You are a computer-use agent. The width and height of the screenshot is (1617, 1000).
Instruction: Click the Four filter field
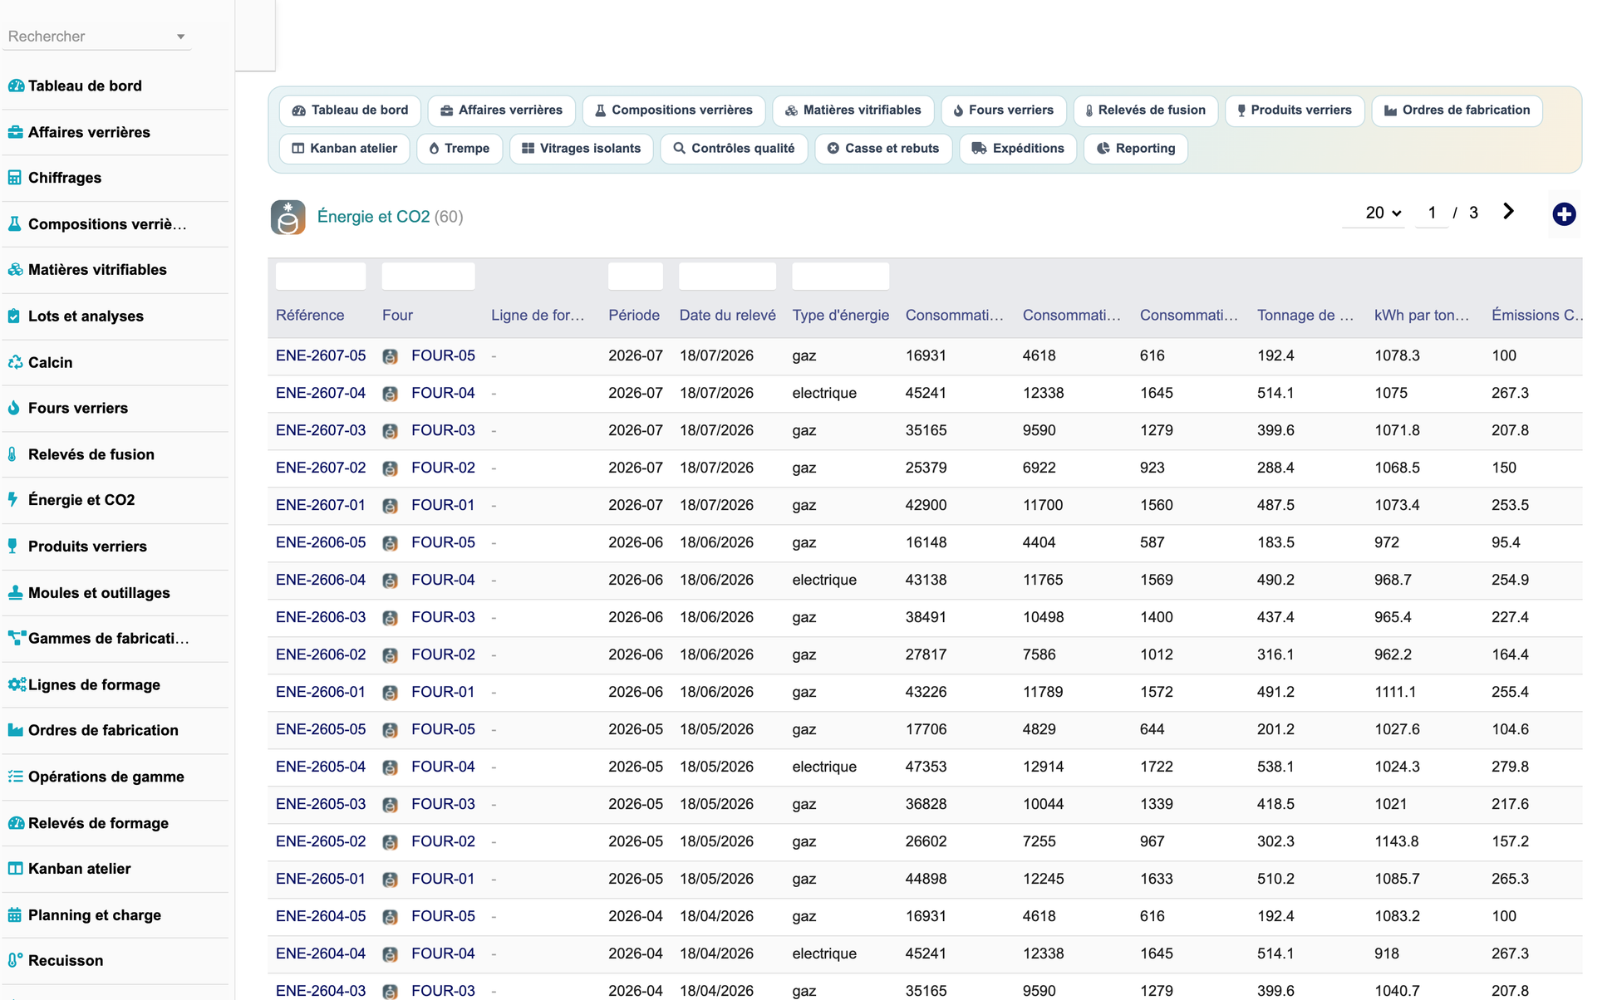pos(428,276)
